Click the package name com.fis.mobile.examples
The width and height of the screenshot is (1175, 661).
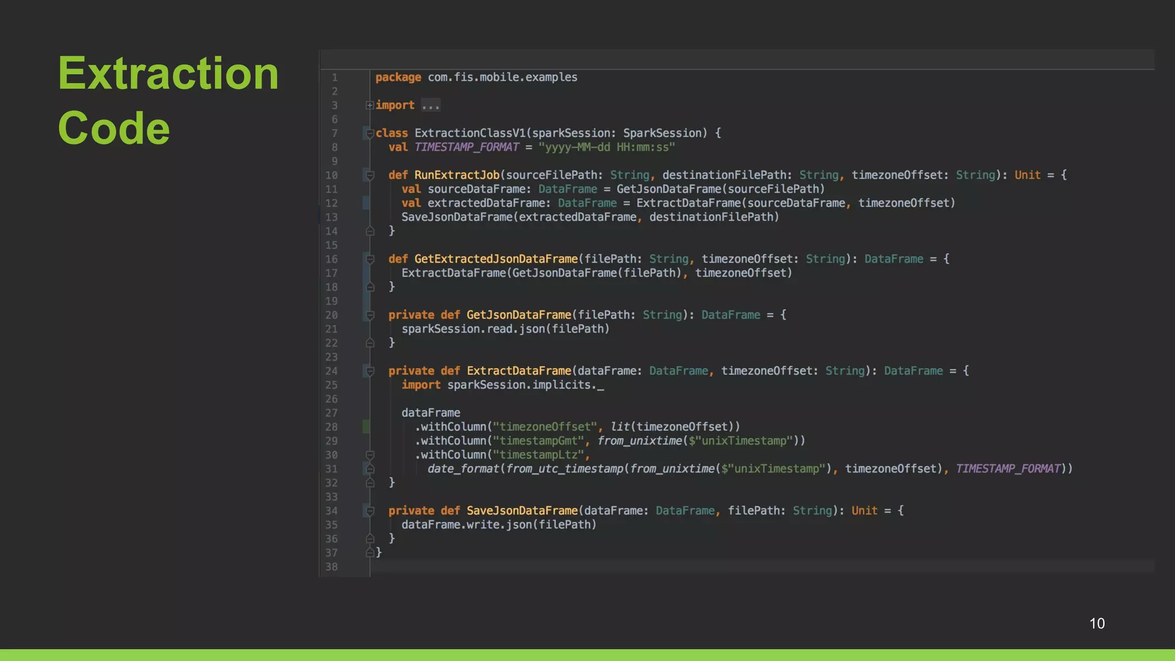pyautogui.click(x=503, y=77)
